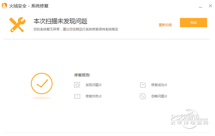Click the orange wrench and screwdriver icon
215x136 pixels.
[x=17, y=25]
